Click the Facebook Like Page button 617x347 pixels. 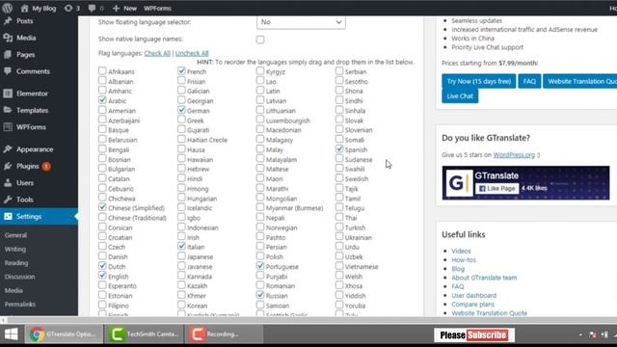(497, 189)
